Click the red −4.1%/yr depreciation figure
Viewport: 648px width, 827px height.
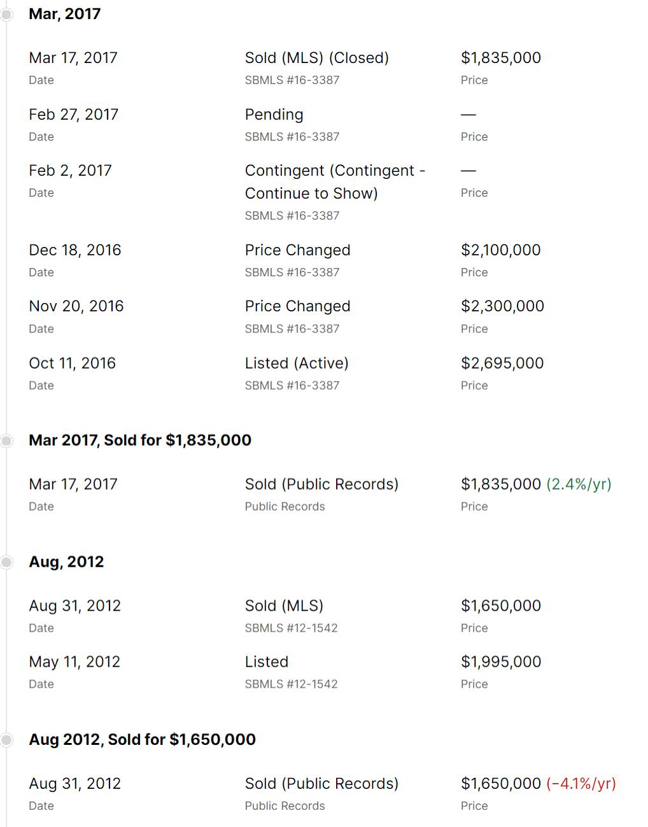(581, 784)
